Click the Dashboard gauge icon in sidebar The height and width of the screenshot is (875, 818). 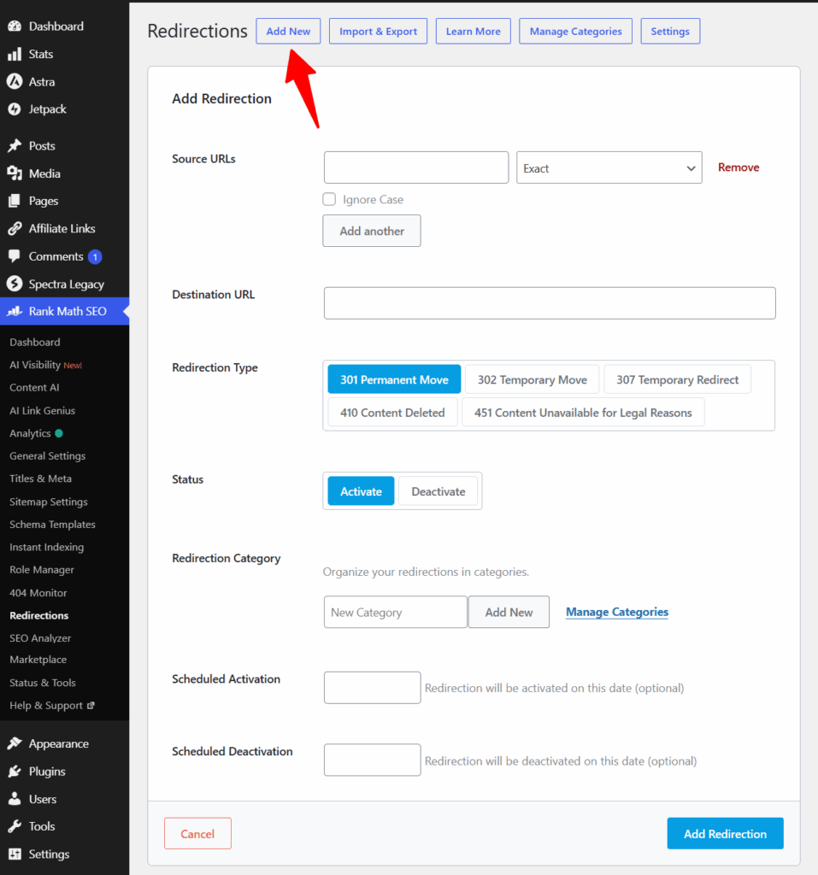[15, 26]
